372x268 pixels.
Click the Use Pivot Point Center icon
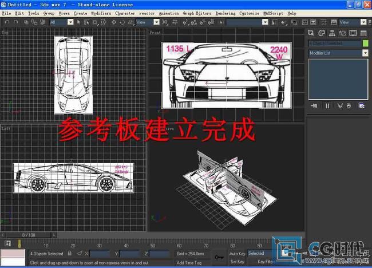164,22
